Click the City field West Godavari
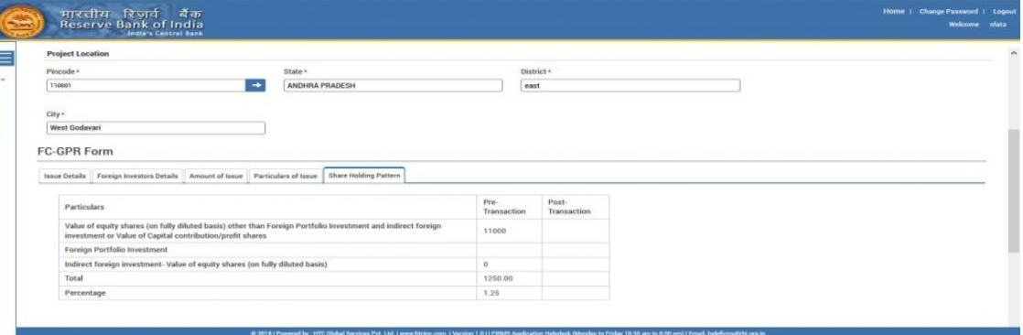Screen dimensions: 1023x335 click(156, 128)
